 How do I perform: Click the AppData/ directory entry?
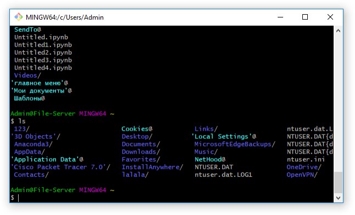click(x=30, y=152)
